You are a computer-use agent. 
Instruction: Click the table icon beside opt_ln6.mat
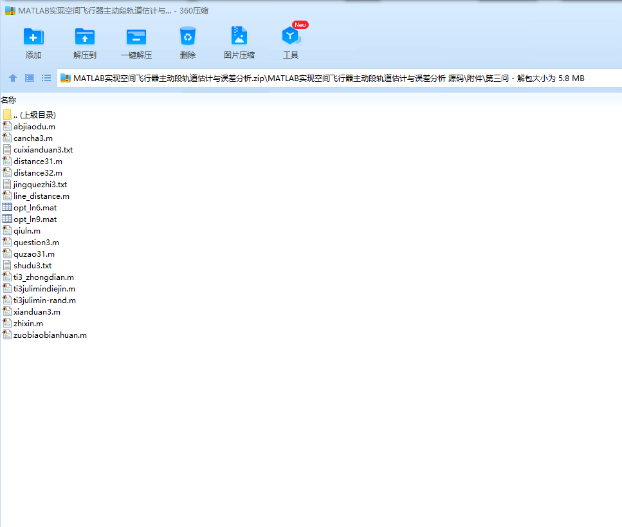[7, 207]
